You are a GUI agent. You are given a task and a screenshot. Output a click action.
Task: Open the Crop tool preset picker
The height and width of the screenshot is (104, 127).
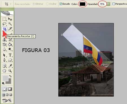coord(11,4)
